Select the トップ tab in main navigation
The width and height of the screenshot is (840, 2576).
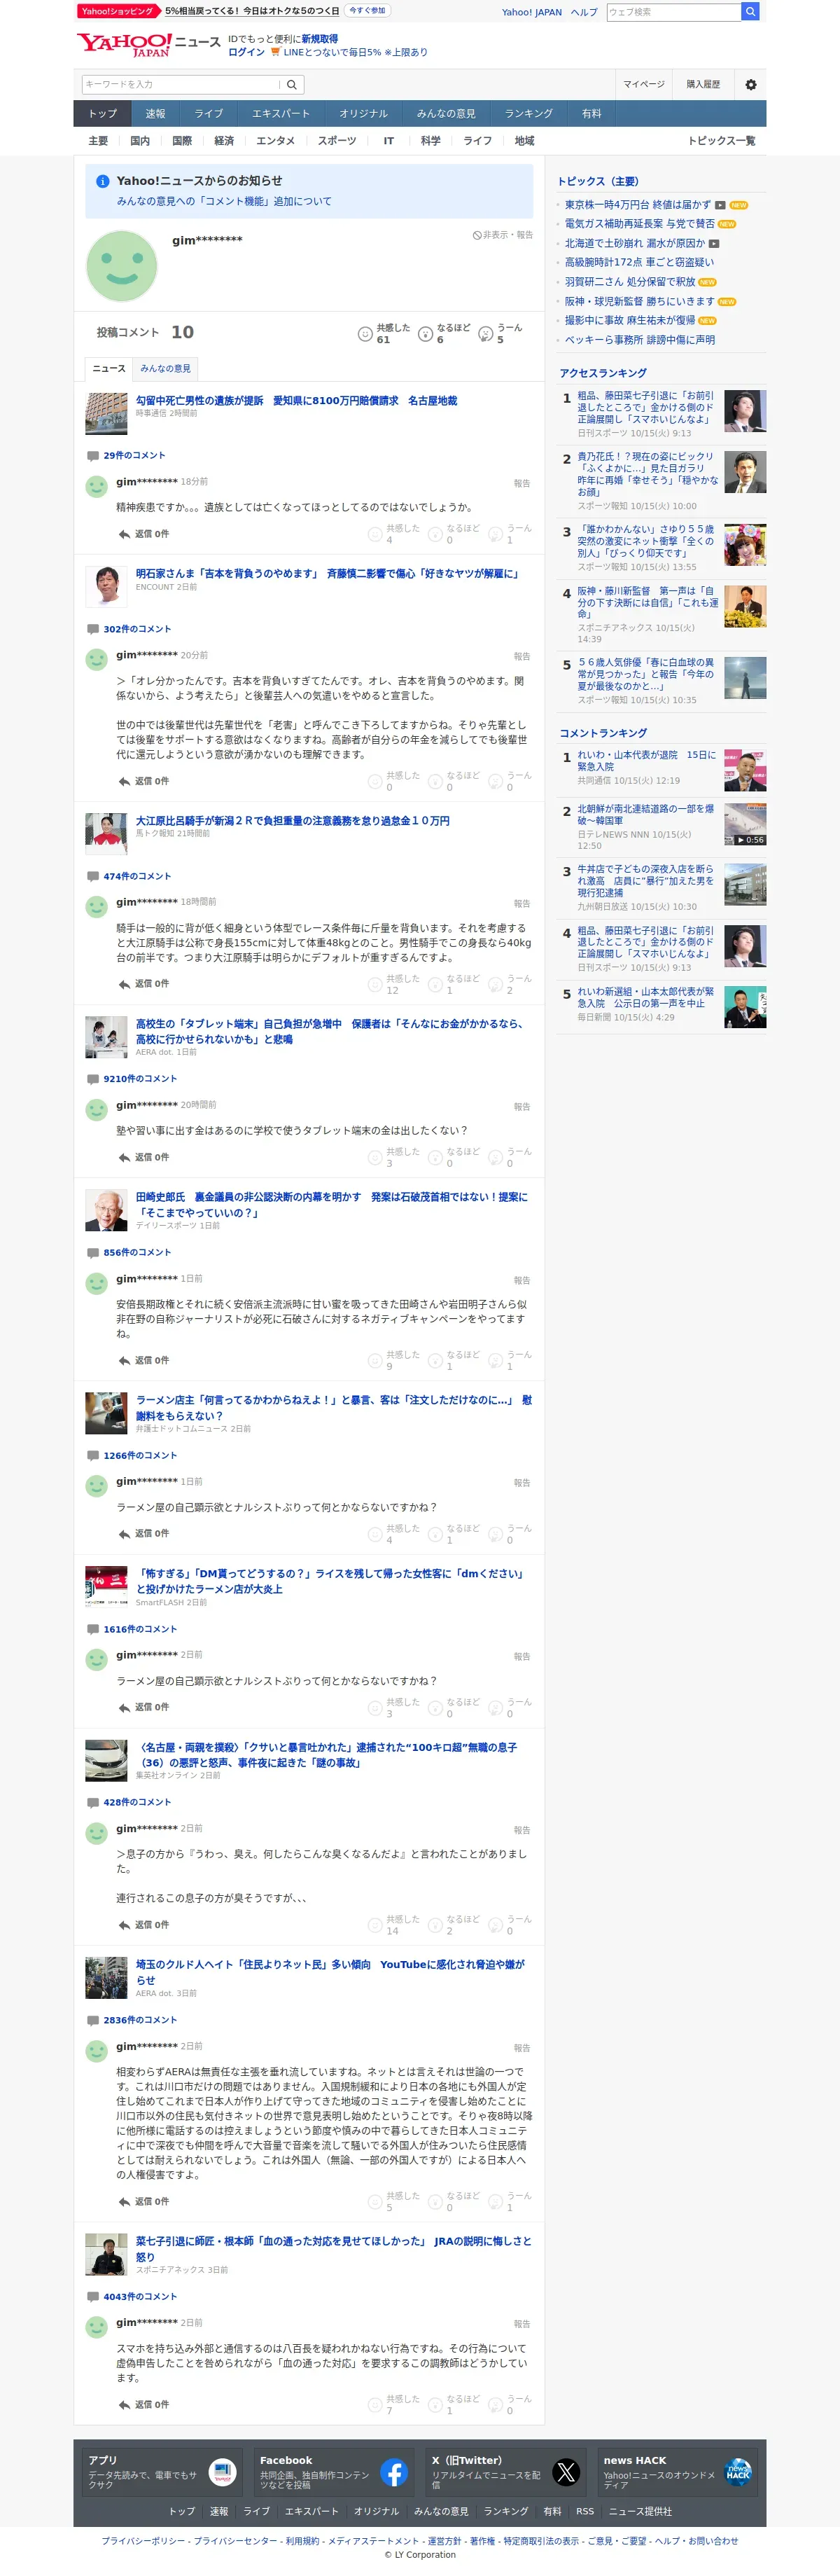tap(102, 114)
